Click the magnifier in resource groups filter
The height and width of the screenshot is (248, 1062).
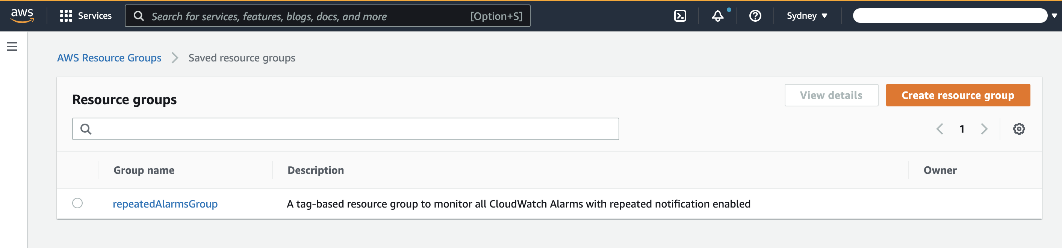[x=86, y=129]
